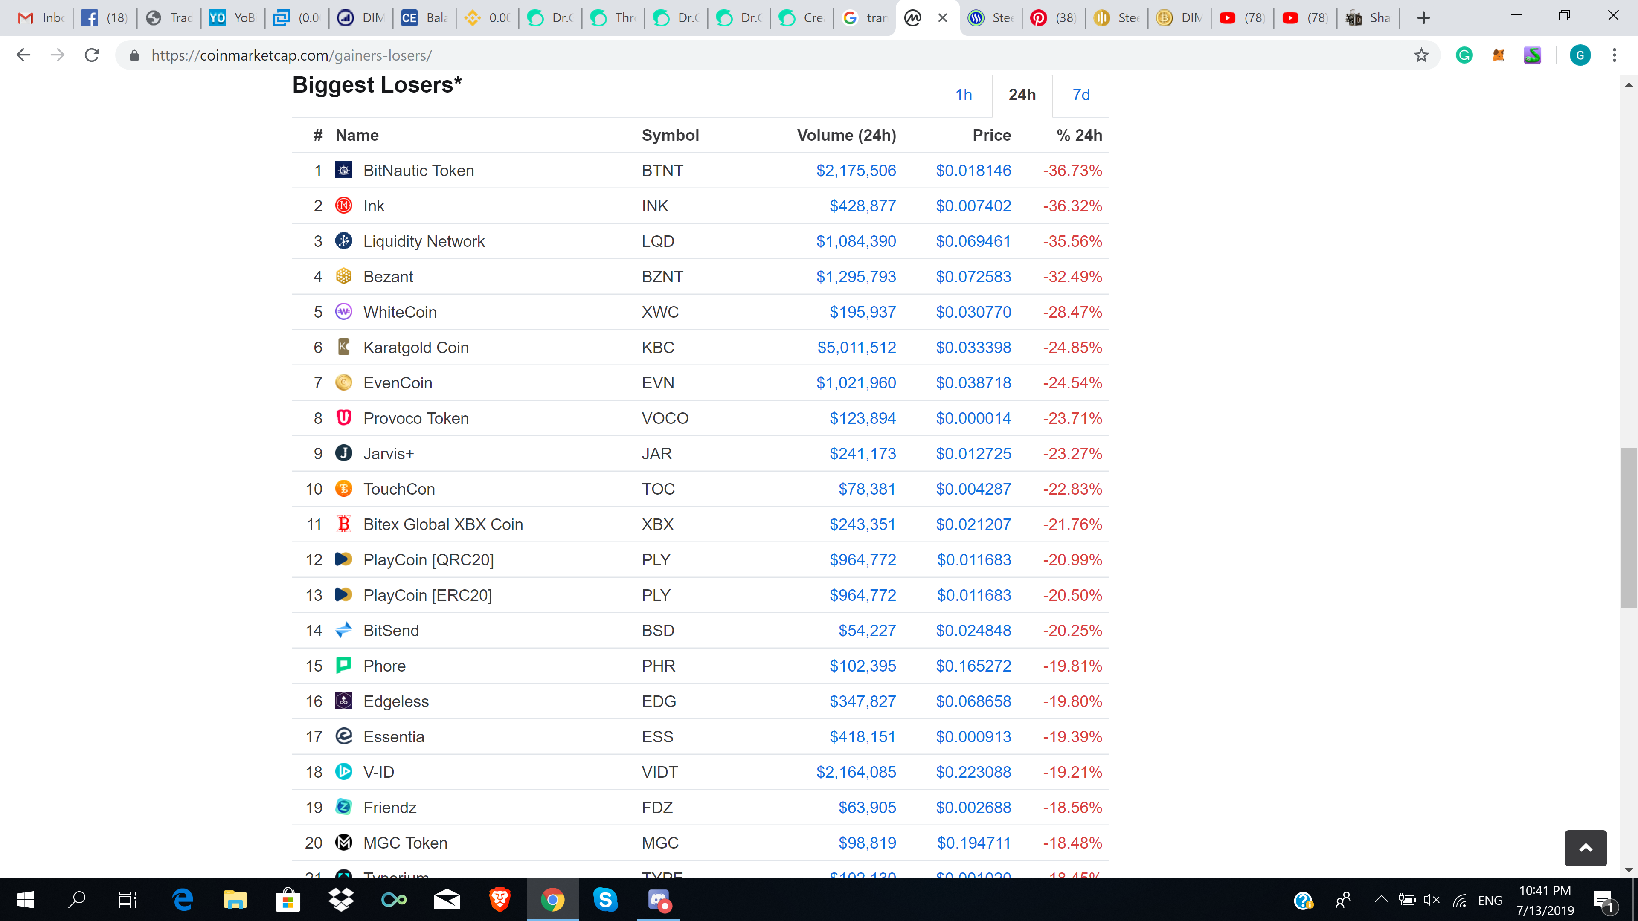1638x921 pixels.
Task: Click the Bezant coin logo
Action: click(x=343, y=276)
